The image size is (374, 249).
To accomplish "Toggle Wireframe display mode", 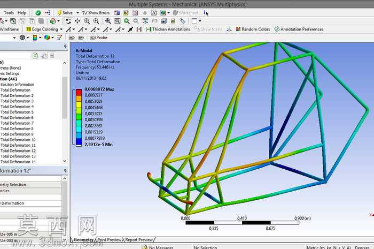I will click(9, 29).
